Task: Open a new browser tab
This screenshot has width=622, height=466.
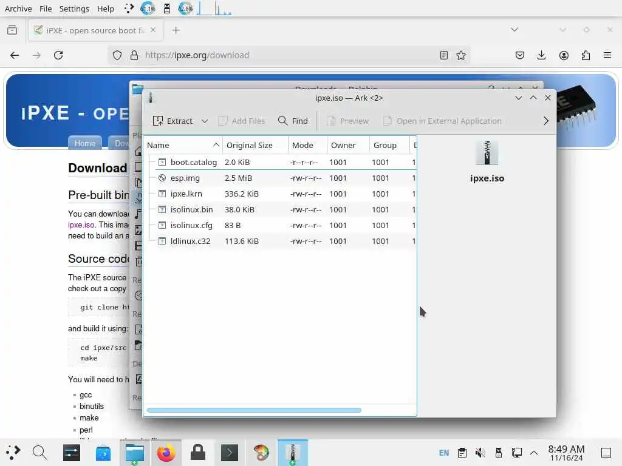Action: point(176,30)
